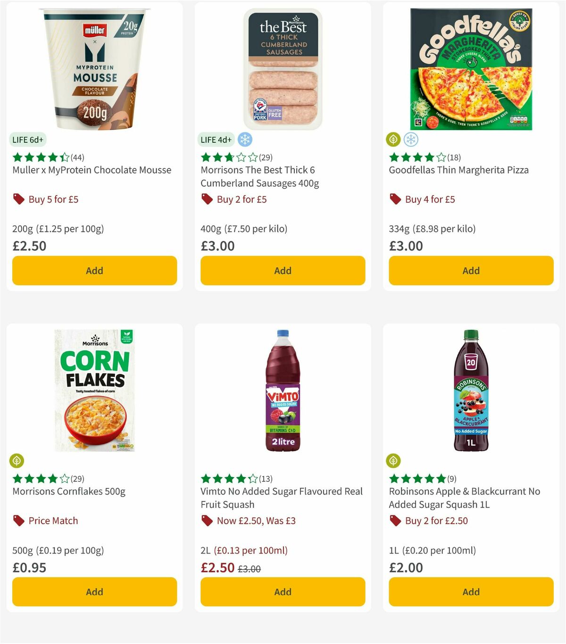Click the tag icon beside Now £2.50, Was £3
Viewport: 566px width, 644px height.
[207, 520]
